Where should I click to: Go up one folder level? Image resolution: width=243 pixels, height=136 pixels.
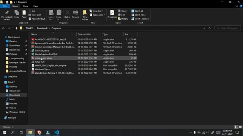[16, 28]
